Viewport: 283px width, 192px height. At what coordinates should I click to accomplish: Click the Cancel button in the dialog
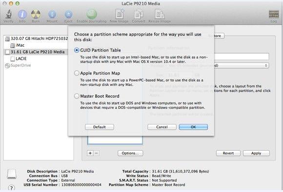[162, 127]
